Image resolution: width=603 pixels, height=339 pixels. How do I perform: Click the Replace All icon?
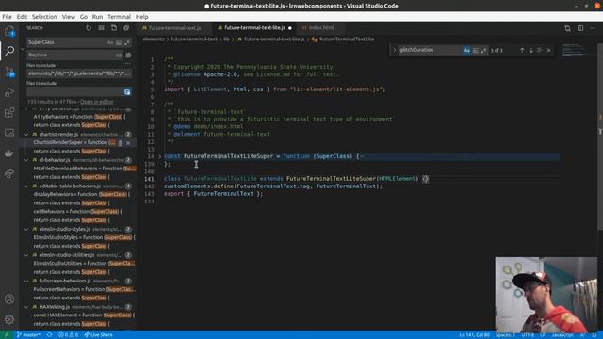[x=128, y=55]
